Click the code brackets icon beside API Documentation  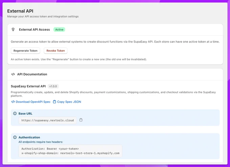(13, 74)
